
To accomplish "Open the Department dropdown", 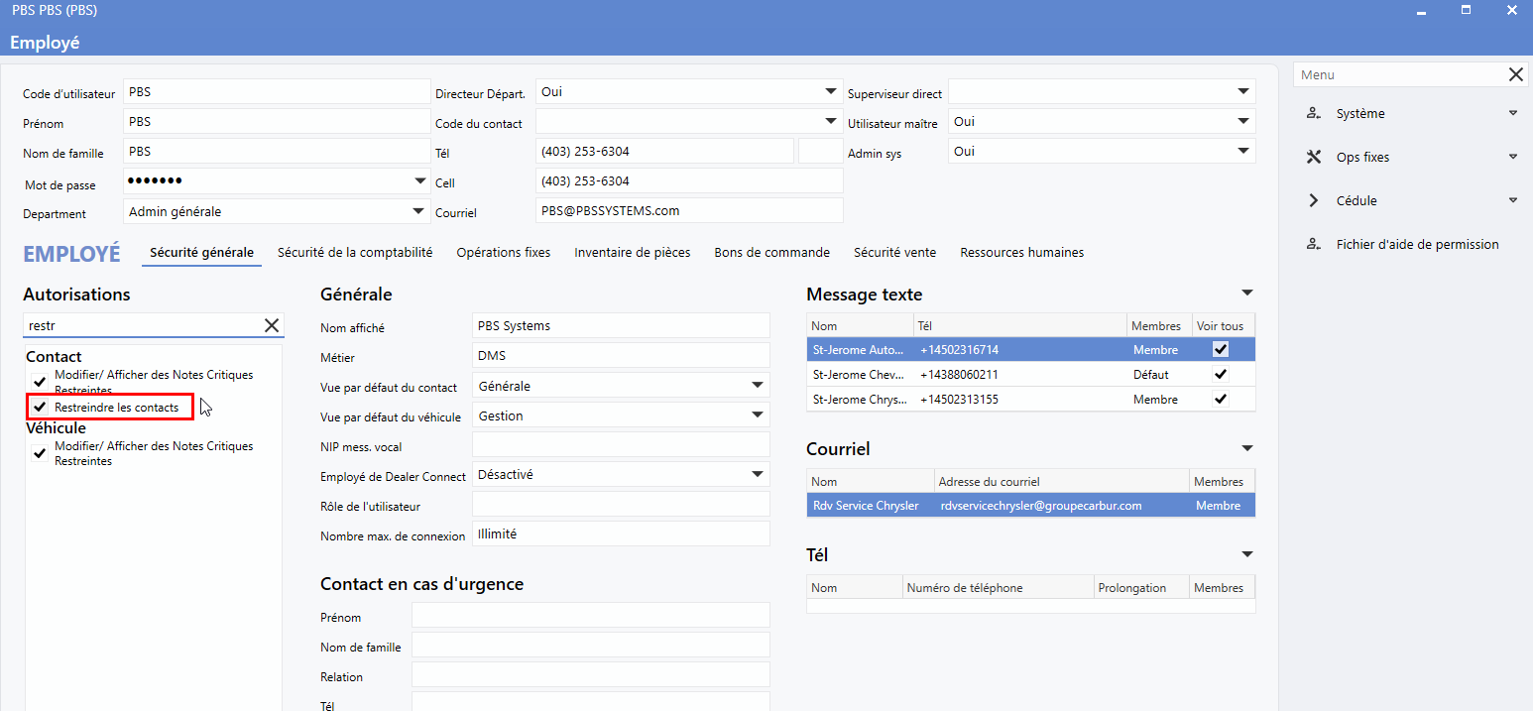I will tap(418, 212).
